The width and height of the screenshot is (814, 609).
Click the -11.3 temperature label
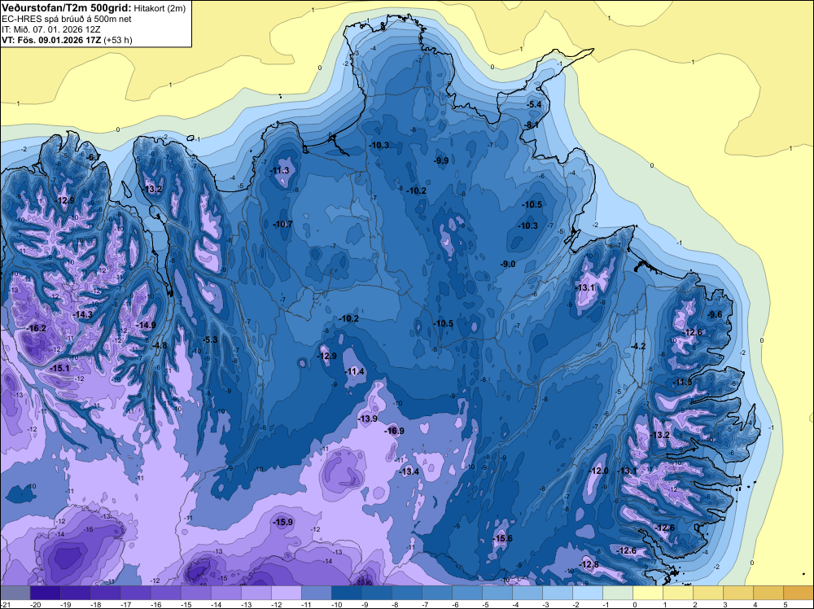[x=279, y=170]
